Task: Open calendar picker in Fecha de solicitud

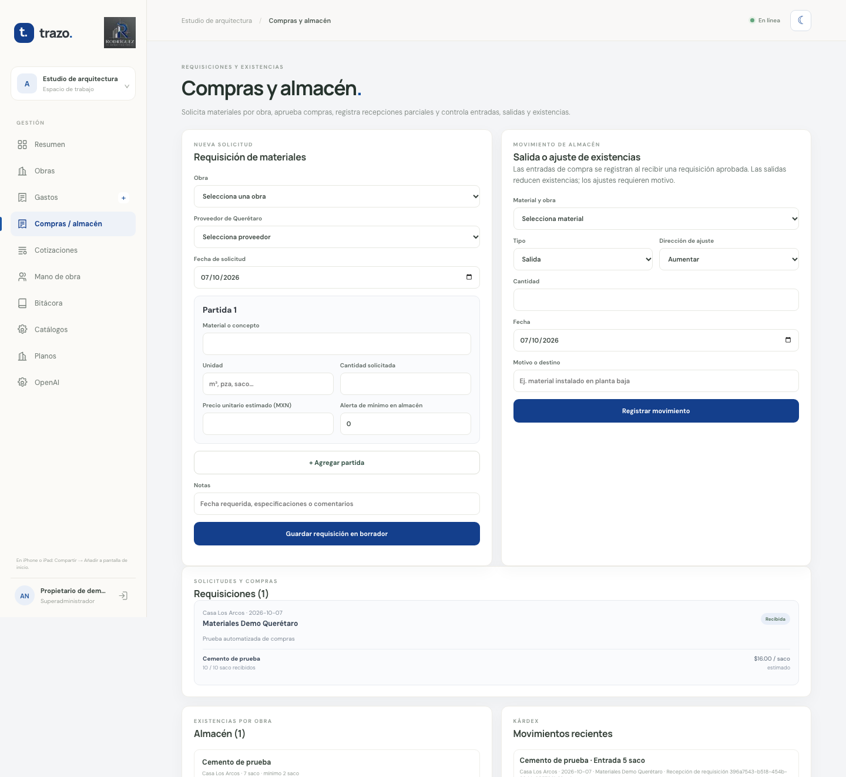Action: (x=469, y=277)
